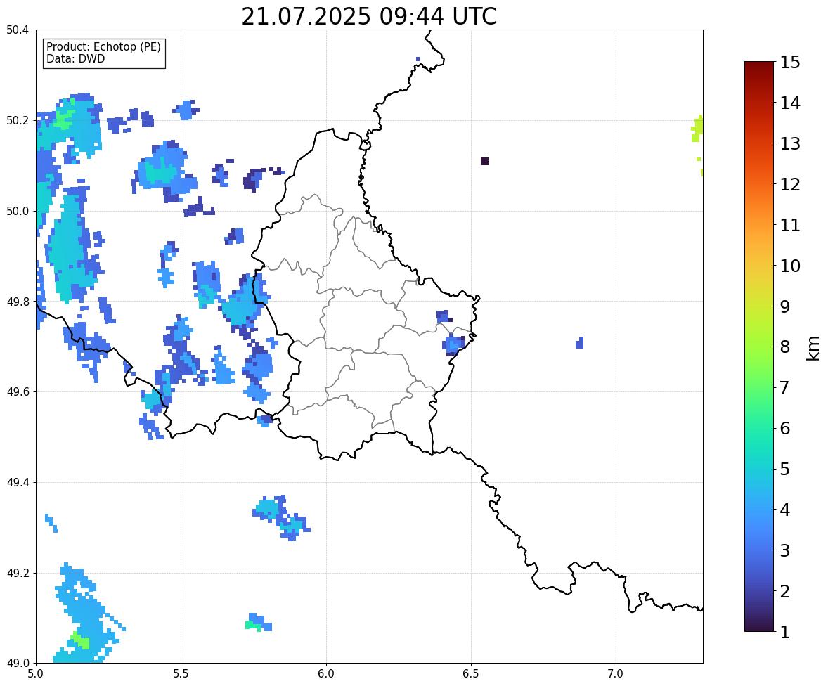Click the dark red top of color bar
The width and height of the screenshot is (828, 686).
tap(759, 67)
